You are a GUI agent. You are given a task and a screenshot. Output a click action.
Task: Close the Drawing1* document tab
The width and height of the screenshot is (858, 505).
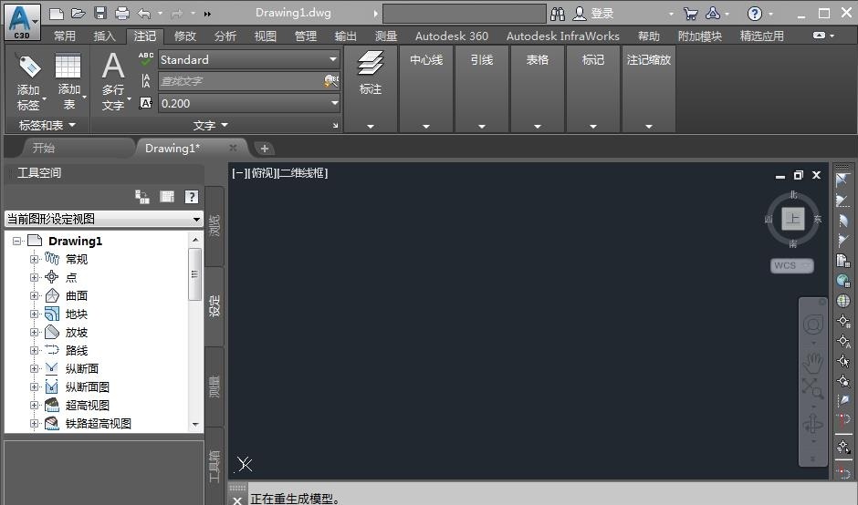(233, 148)
